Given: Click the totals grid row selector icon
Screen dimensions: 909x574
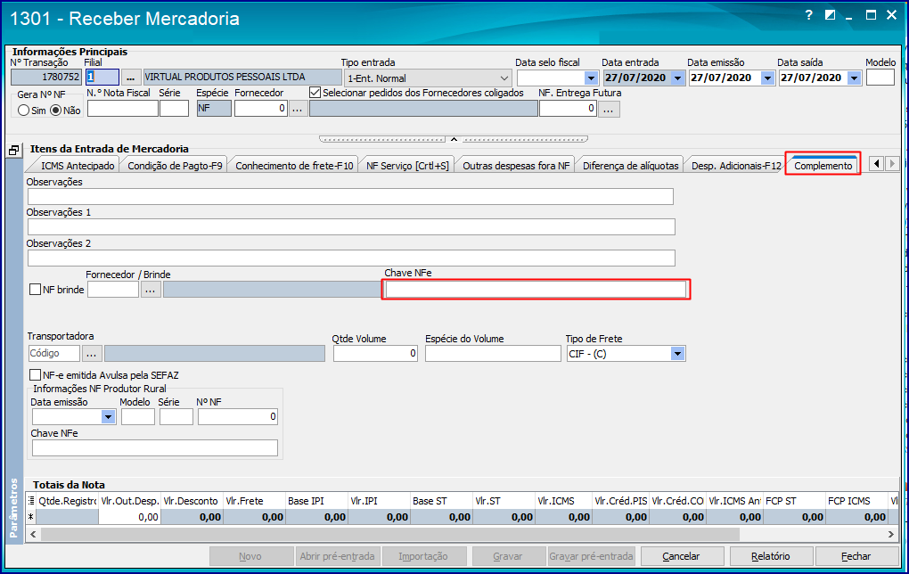Looking at the screenshot, I should point(31,501).
